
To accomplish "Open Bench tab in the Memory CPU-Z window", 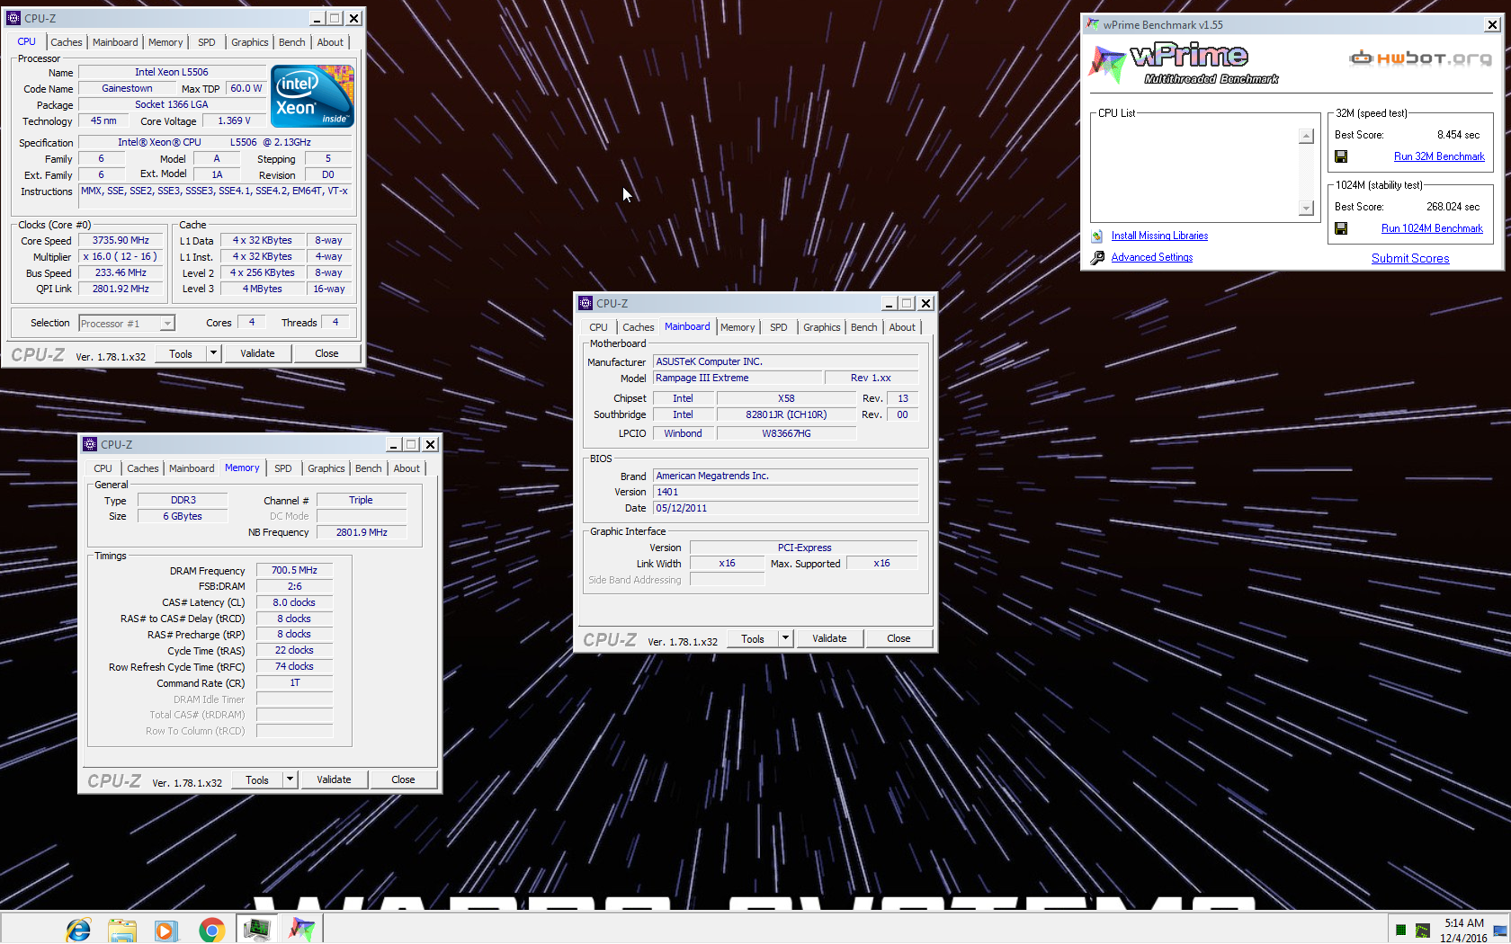I will [369, 468].
